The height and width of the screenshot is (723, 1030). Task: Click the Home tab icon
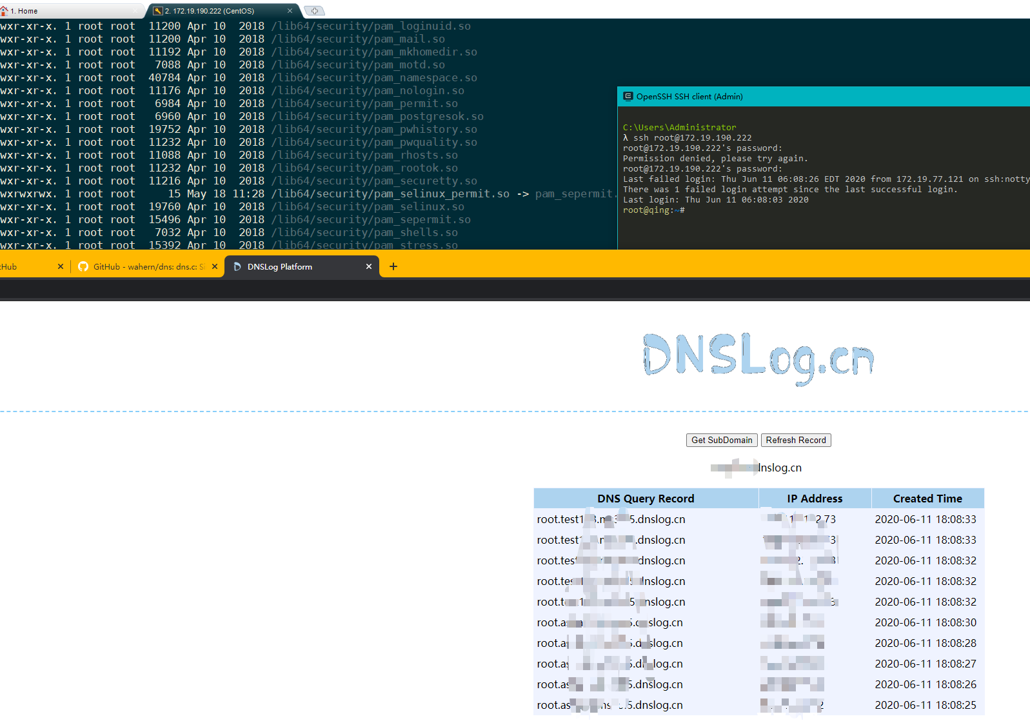pos(5,11)
